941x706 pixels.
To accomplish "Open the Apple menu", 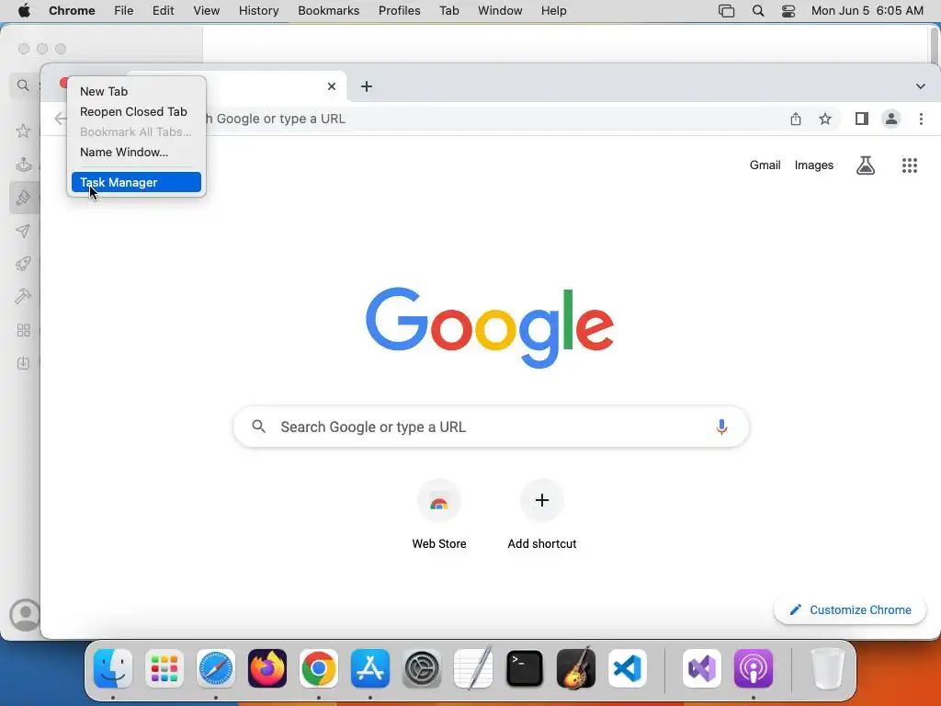I will 24,11.
